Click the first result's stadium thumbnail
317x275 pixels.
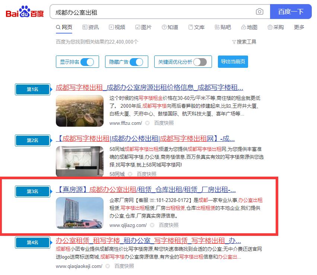[80, 111]
